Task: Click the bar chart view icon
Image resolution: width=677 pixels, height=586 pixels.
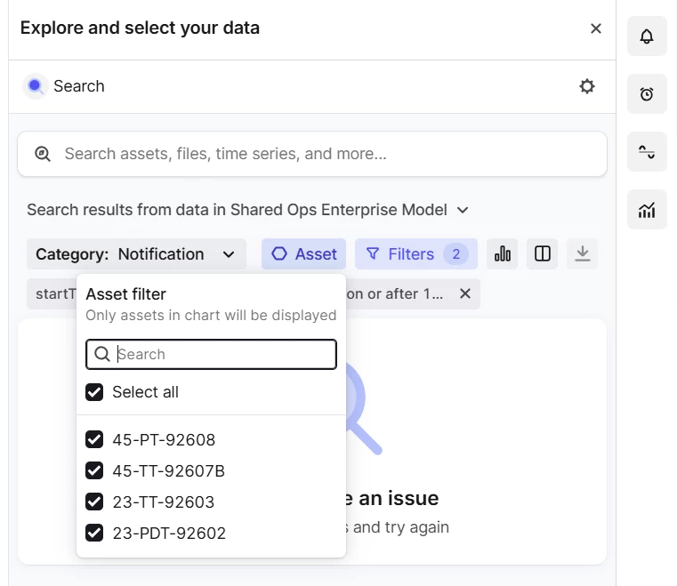Action: (502, 253)
